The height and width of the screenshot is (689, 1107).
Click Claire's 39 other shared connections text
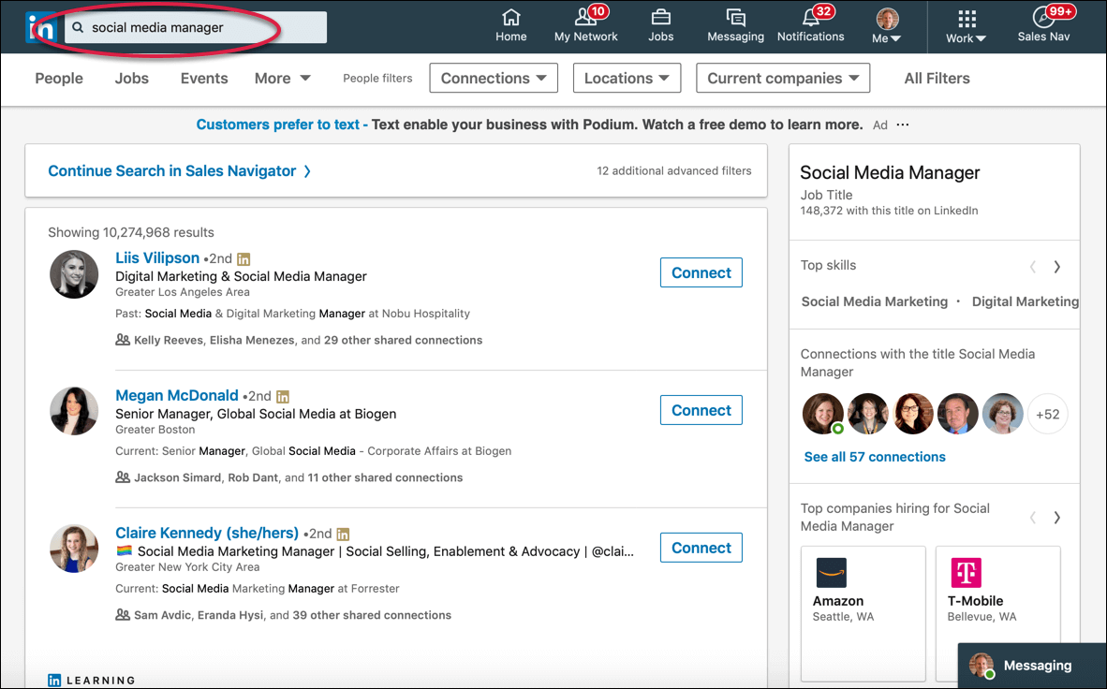coord(372,616)
